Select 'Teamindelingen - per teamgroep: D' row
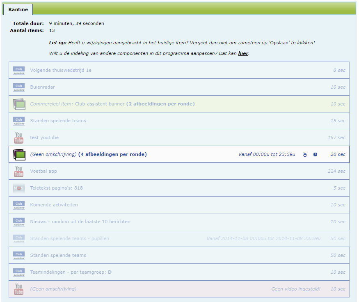The height and width of the screenshot is (302, 359). click(x=71, y=272)
